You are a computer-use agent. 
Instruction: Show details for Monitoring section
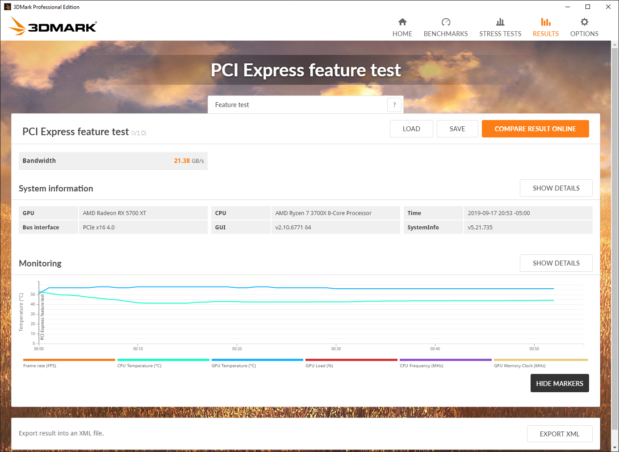pyautogui.click(x=556, y=263)
